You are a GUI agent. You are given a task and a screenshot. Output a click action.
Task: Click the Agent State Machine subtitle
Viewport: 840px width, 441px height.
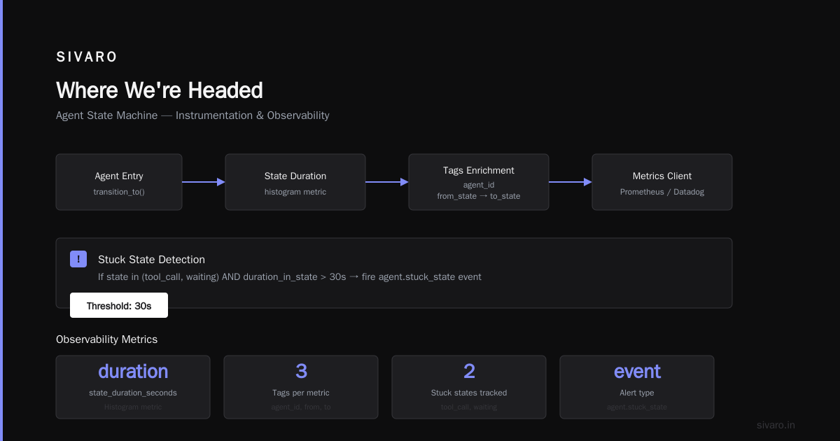(x=192, y=115)
